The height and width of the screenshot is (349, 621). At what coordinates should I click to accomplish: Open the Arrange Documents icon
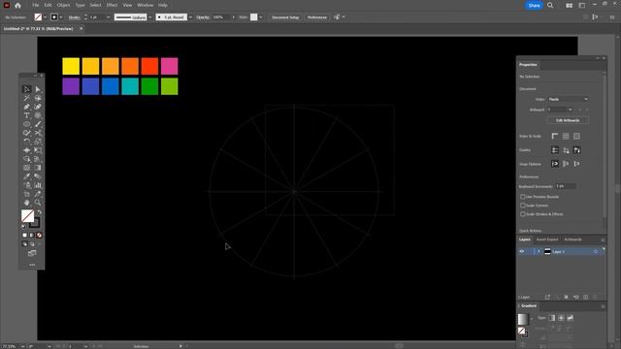(570, 5)
